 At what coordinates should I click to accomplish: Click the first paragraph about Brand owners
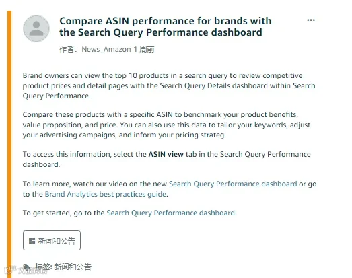pyautogui.click(x=169, y=85)
